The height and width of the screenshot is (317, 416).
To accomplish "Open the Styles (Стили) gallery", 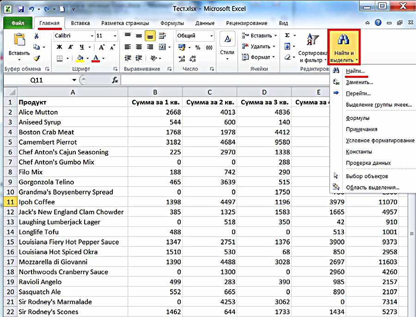I will pyautogui.click(x=227, y=46).
